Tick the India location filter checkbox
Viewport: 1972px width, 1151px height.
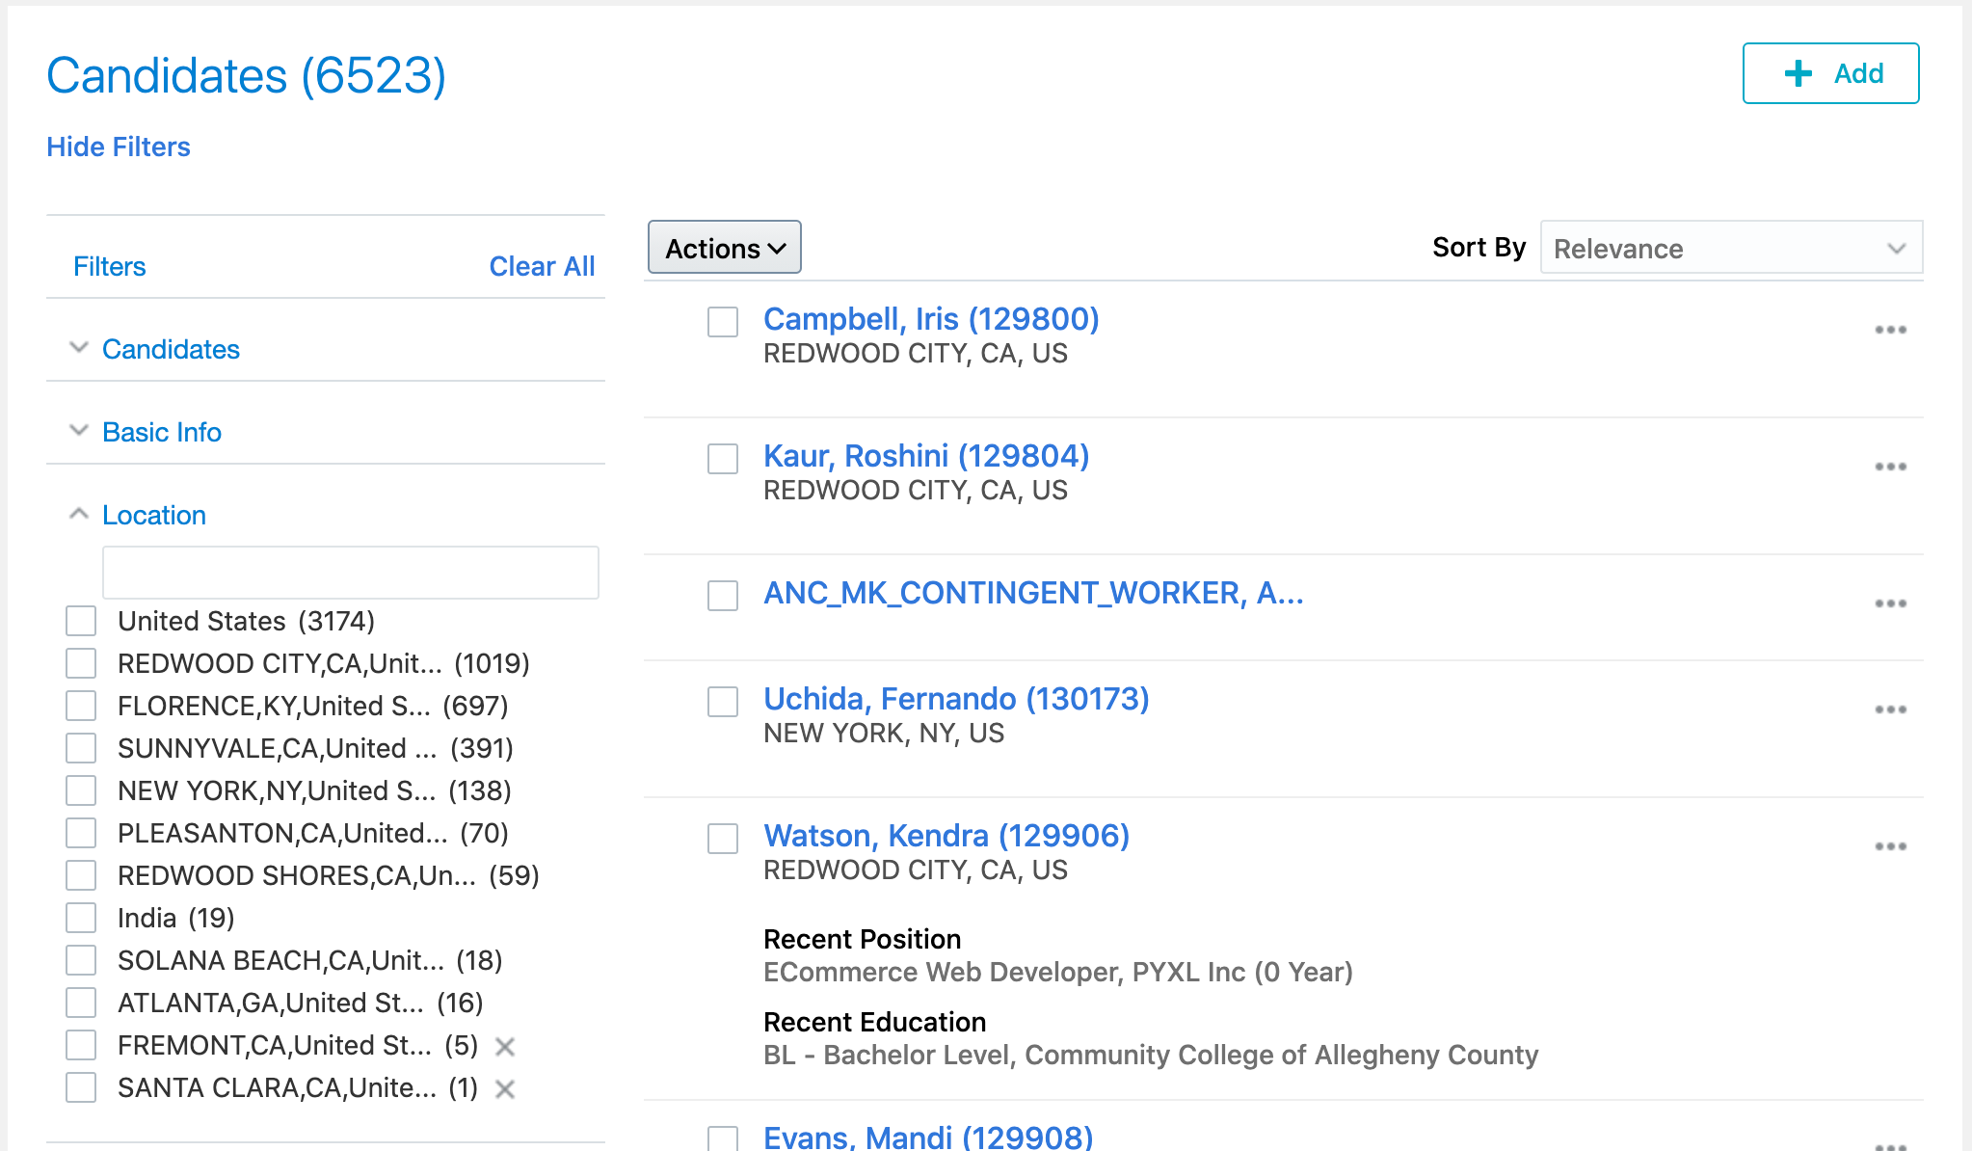(x=81, y=918)
